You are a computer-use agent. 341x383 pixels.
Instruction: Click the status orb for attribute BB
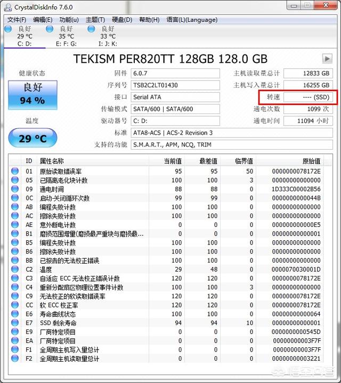click(x=15, y=260)
